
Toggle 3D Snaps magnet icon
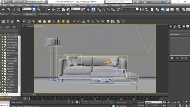pos(99,9)
